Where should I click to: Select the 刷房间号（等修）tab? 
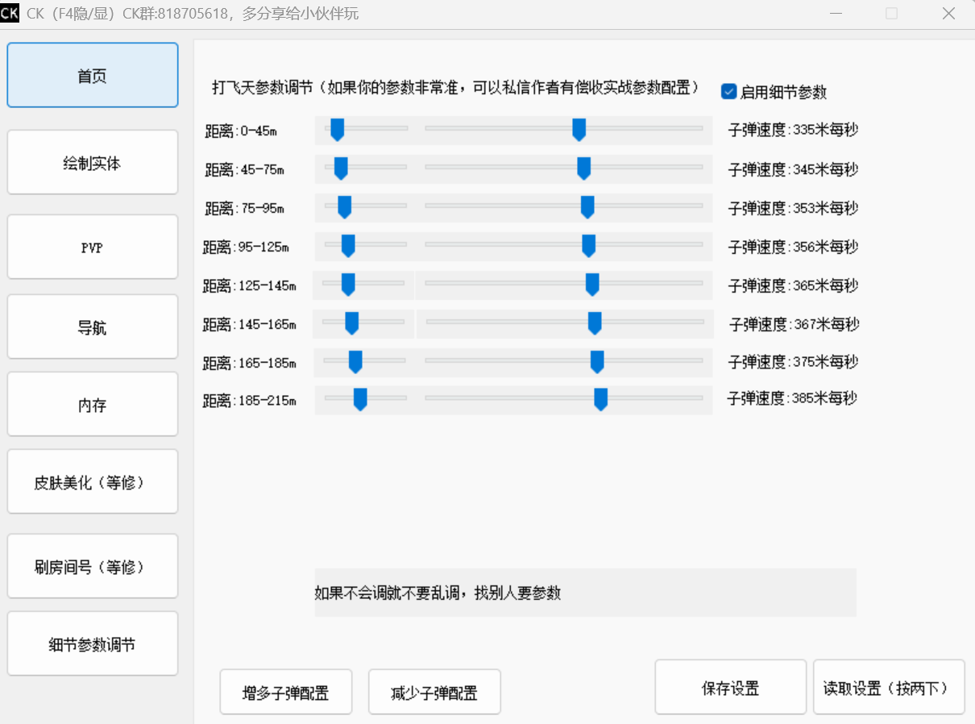[93, 567]
